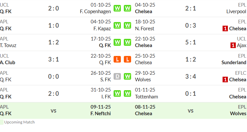This screenshot has height=132, width=247.
Task: Click orange L badge next to Chelsea 25-10-25
Action: click(127, 59)
